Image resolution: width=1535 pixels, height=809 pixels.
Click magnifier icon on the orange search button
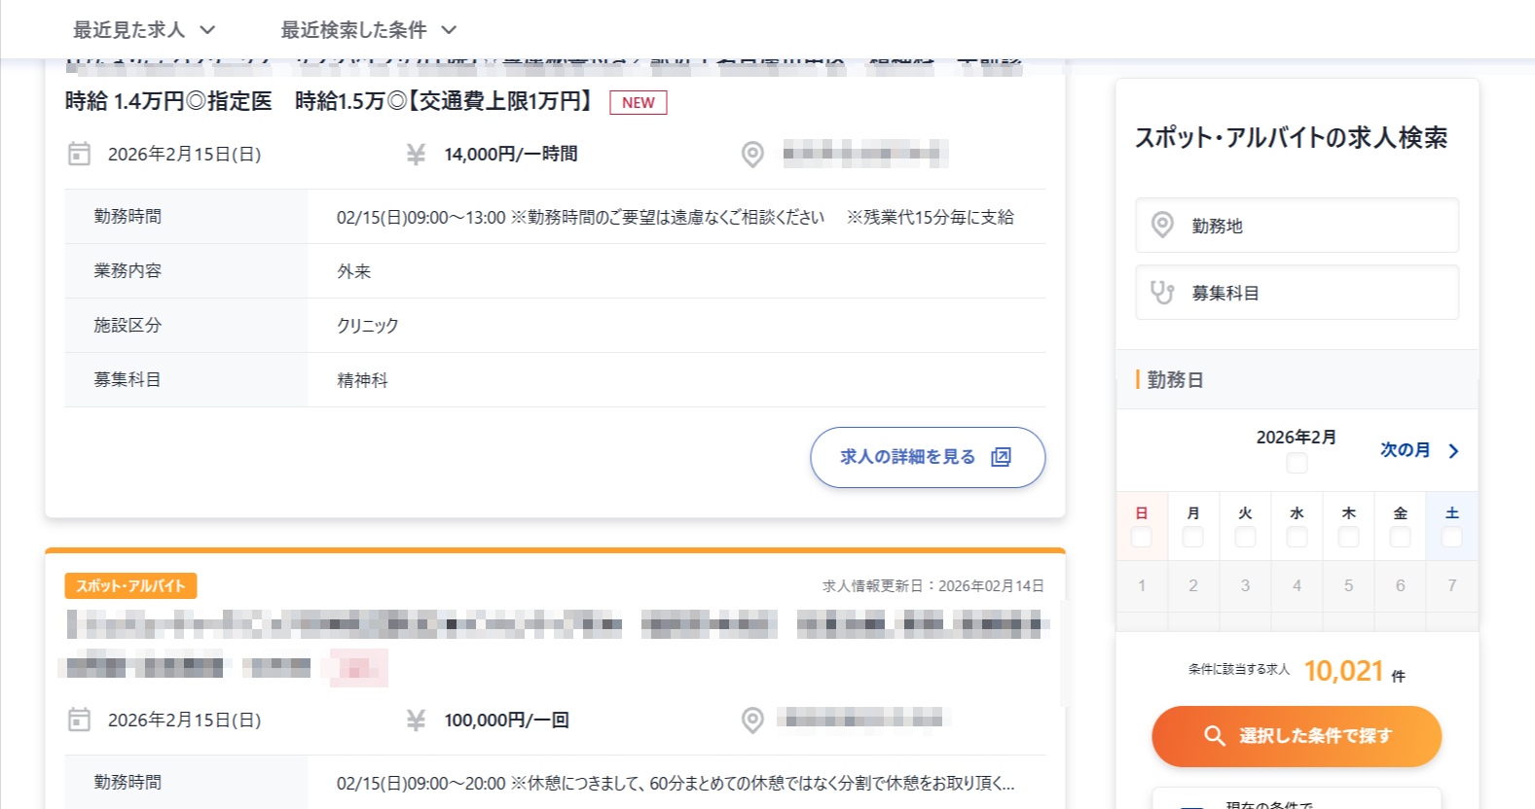click(1214, 736)
